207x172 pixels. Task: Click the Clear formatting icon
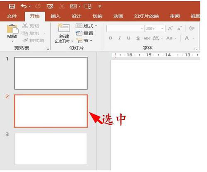(192, 29)
